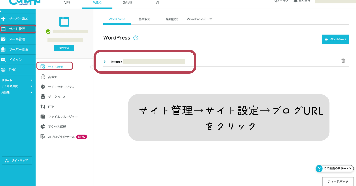Switch to the VPS tab

pyautogui.click(x=67, y=3)
